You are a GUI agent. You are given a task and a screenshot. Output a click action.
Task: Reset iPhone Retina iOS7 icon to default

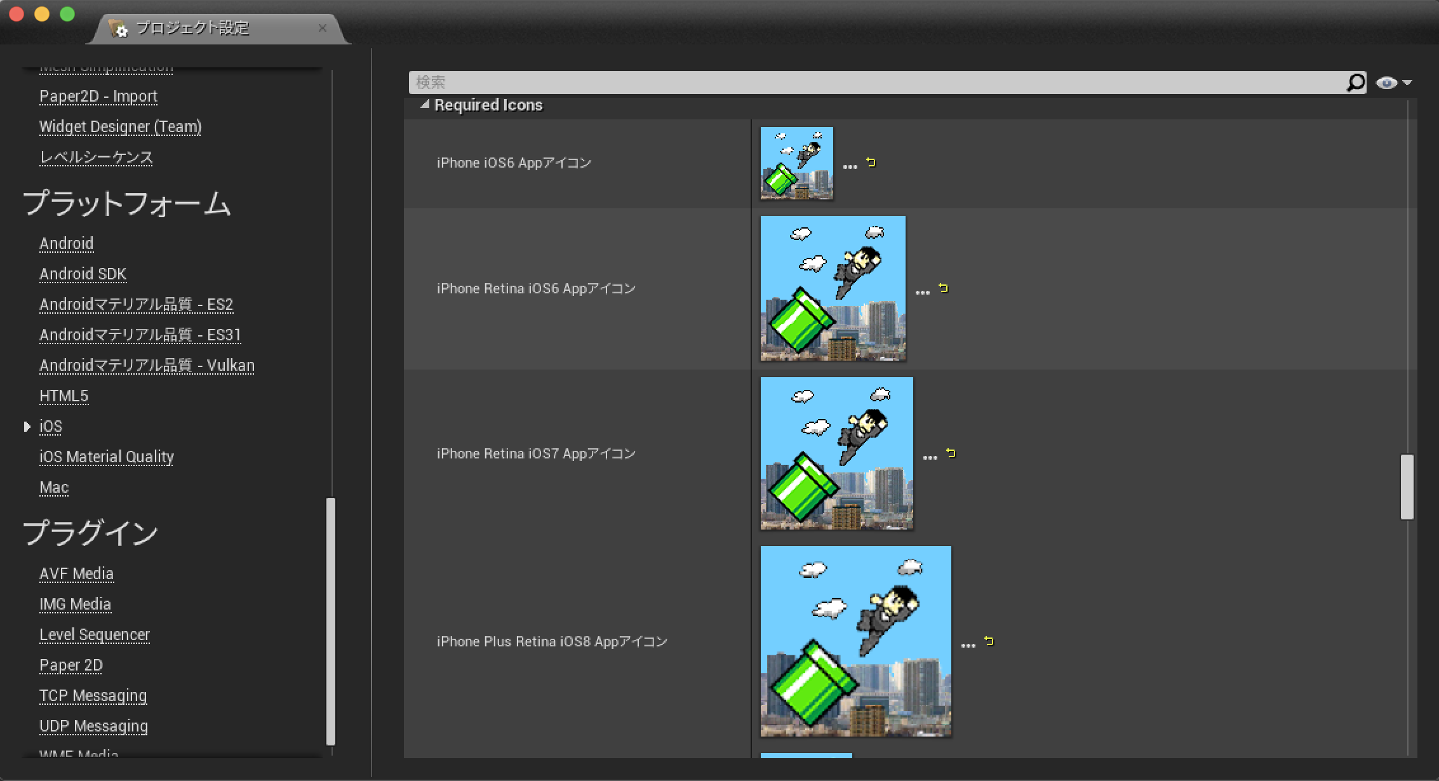click(x=951, y=453)
